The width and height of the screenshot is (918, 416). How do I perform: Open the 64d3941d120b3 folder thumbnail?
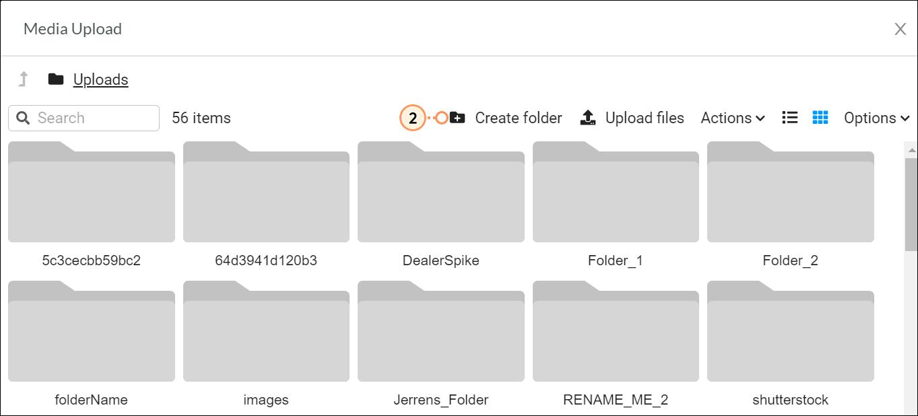click(266, 192)
